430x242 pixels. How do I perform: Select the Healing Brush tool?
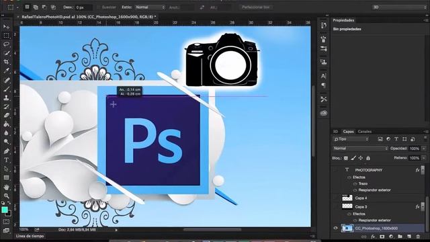[x=6, y=80]
